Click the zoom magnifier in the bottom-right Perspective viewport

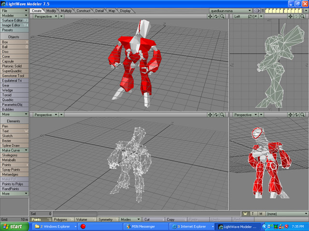click(303, 115)
